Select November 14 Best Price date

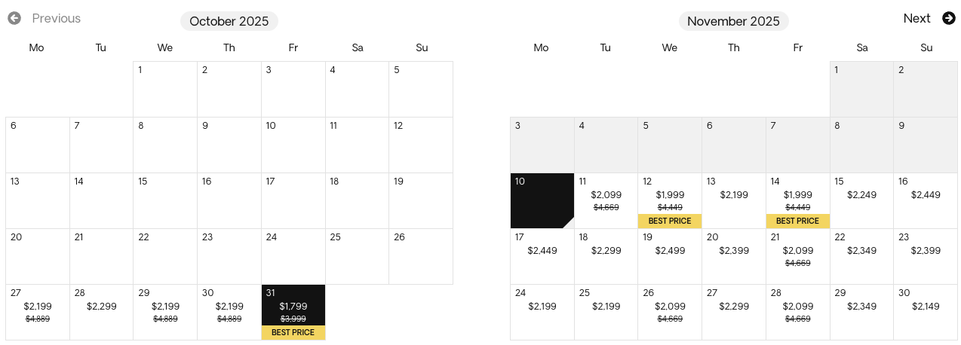[x=798, y=201]
